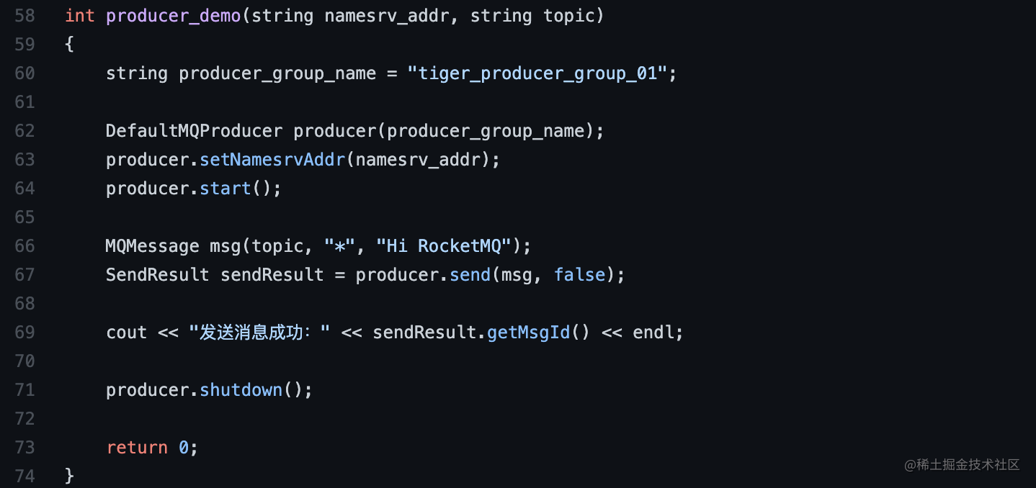The height and width of the screenshot is (488, 1036).
Task: Click the "Hi RocketMQ" string literal
Action: coord(444,246)
